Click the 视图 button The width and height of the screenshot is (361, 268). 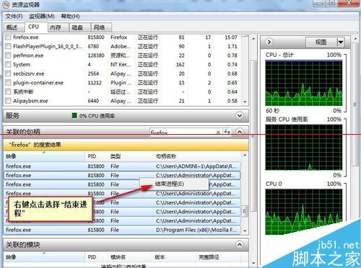click(x=321, y=43)
